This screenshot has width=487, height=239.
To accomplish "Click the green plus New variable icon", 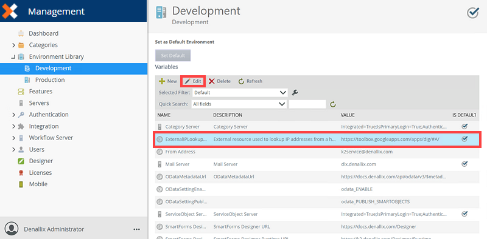I will click(162, 81).
